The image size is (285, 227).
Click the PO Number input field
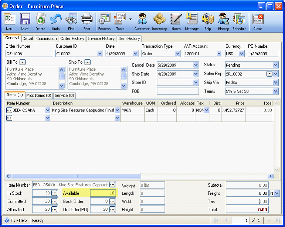click(x=263, y=54)
